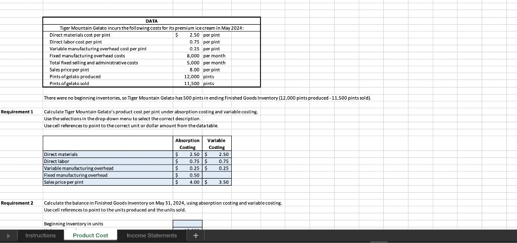Select the 2.50 direct materials value in data table

point(188,35)
